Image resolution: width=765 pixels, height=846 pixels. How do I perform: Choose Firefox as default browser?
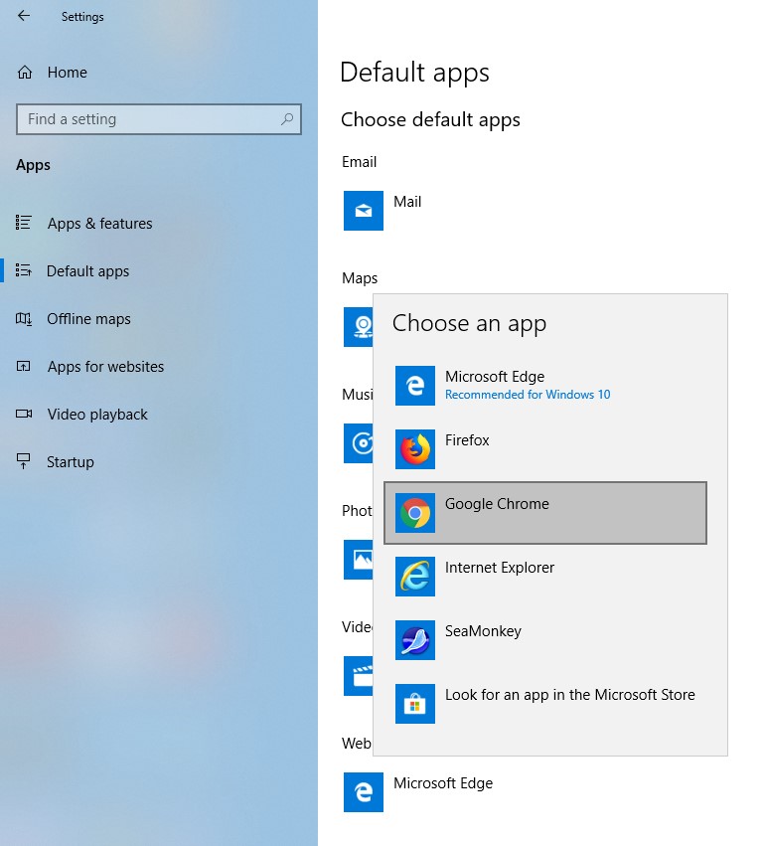(x=545, y=449)
